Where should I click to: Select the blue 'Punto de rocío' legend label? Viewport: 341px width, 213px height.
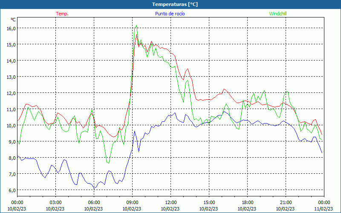pyautogui.click(x=170, y=14)
